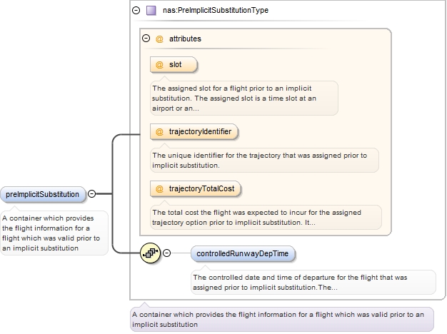This screenshot has height=334, width=447.
Task: Click the purple complex type square icon
Action: pos(151,11)
